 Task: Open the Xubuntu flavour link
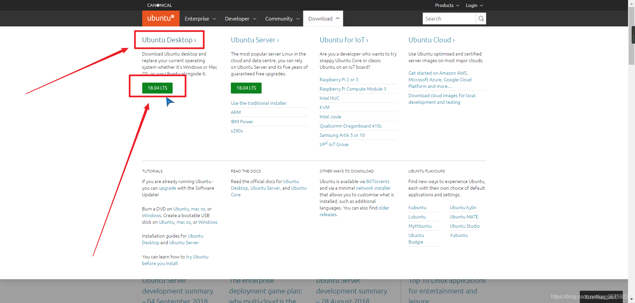click(x=459, y=235)
